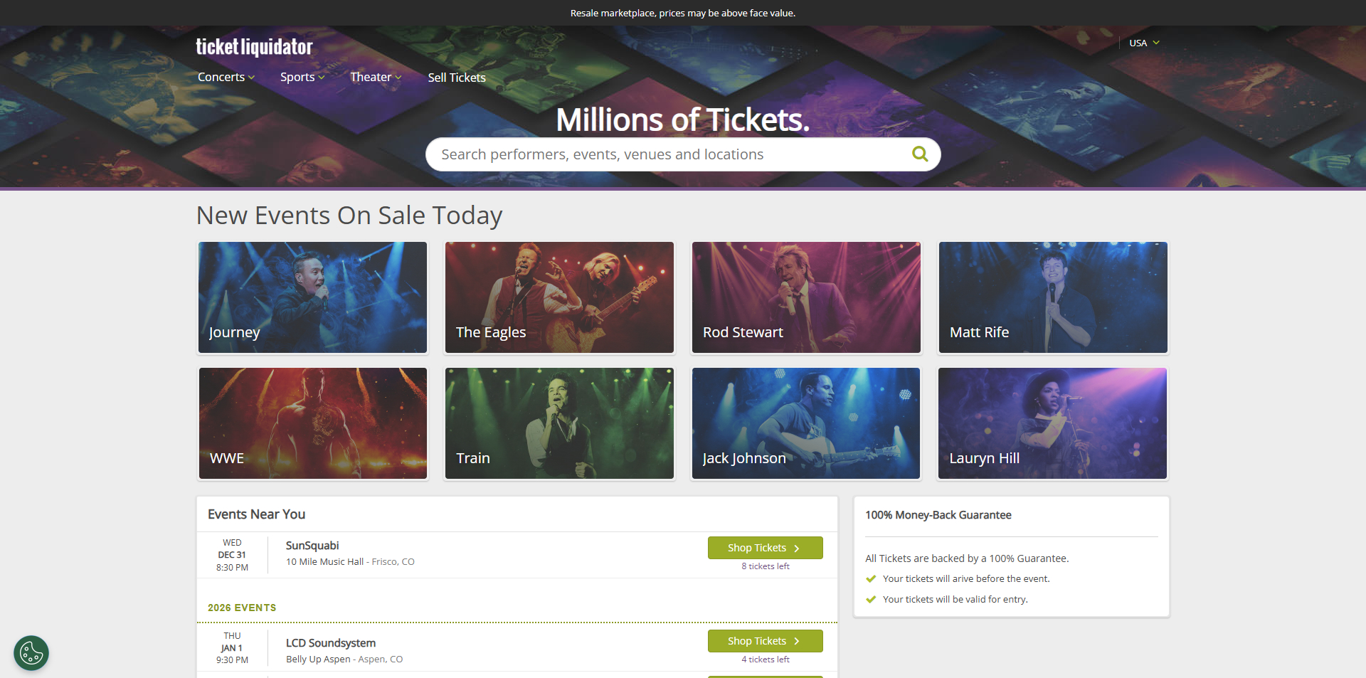Open The Eagles event card

559,297
